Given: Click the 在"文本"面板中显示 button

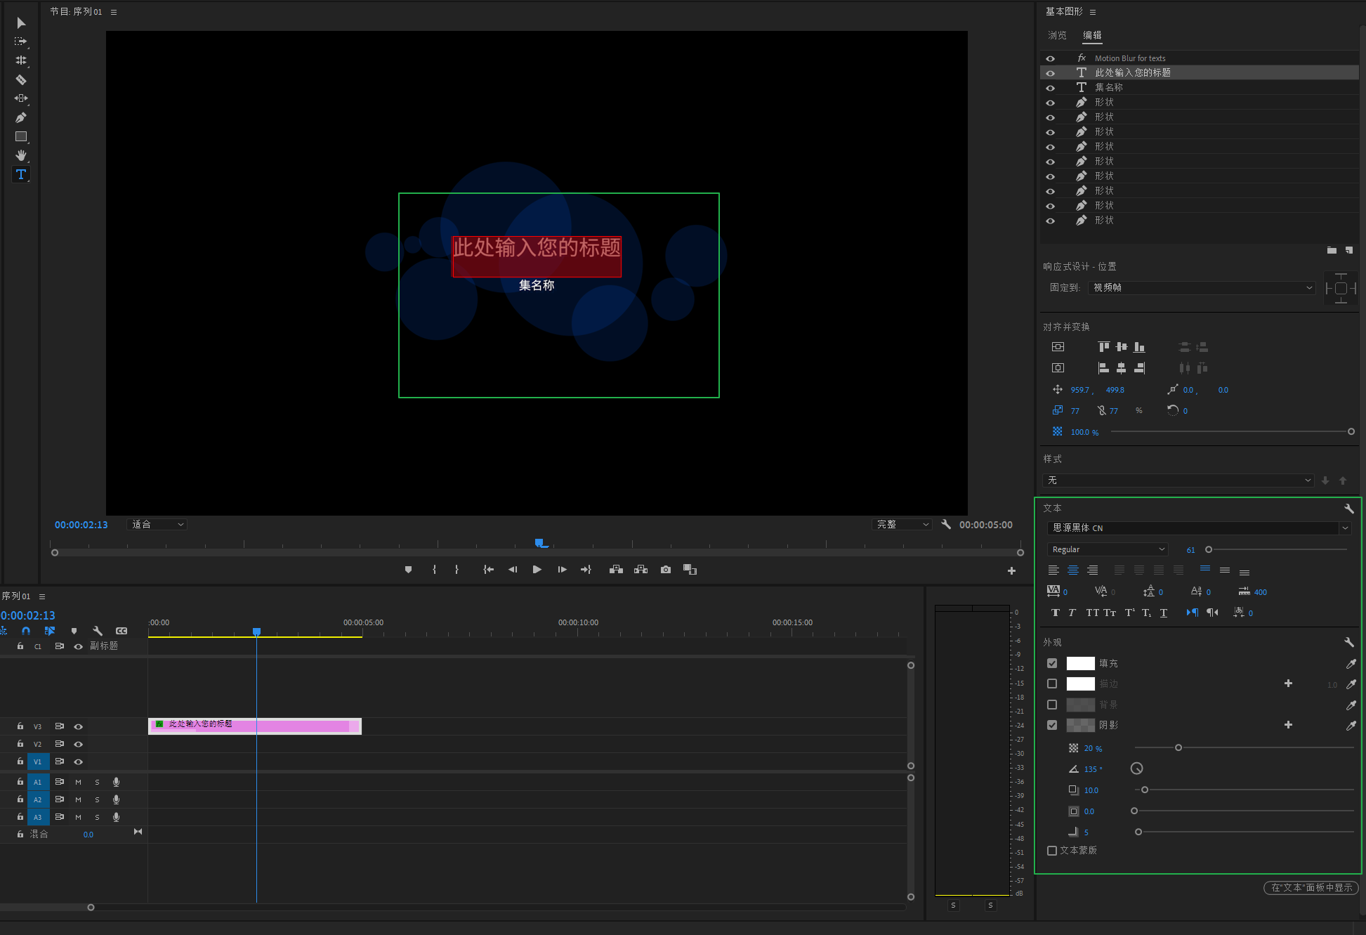Looking at the screenshot, I should (1311, 887).
